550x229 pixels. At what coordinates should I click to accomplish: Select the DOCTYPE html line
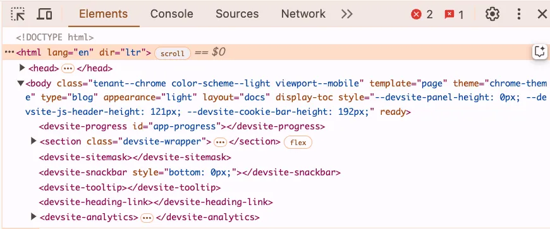pos(55,37)
